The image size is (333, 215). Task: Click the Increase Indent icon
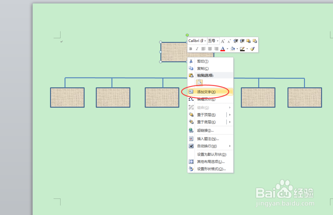coord(242,41)
